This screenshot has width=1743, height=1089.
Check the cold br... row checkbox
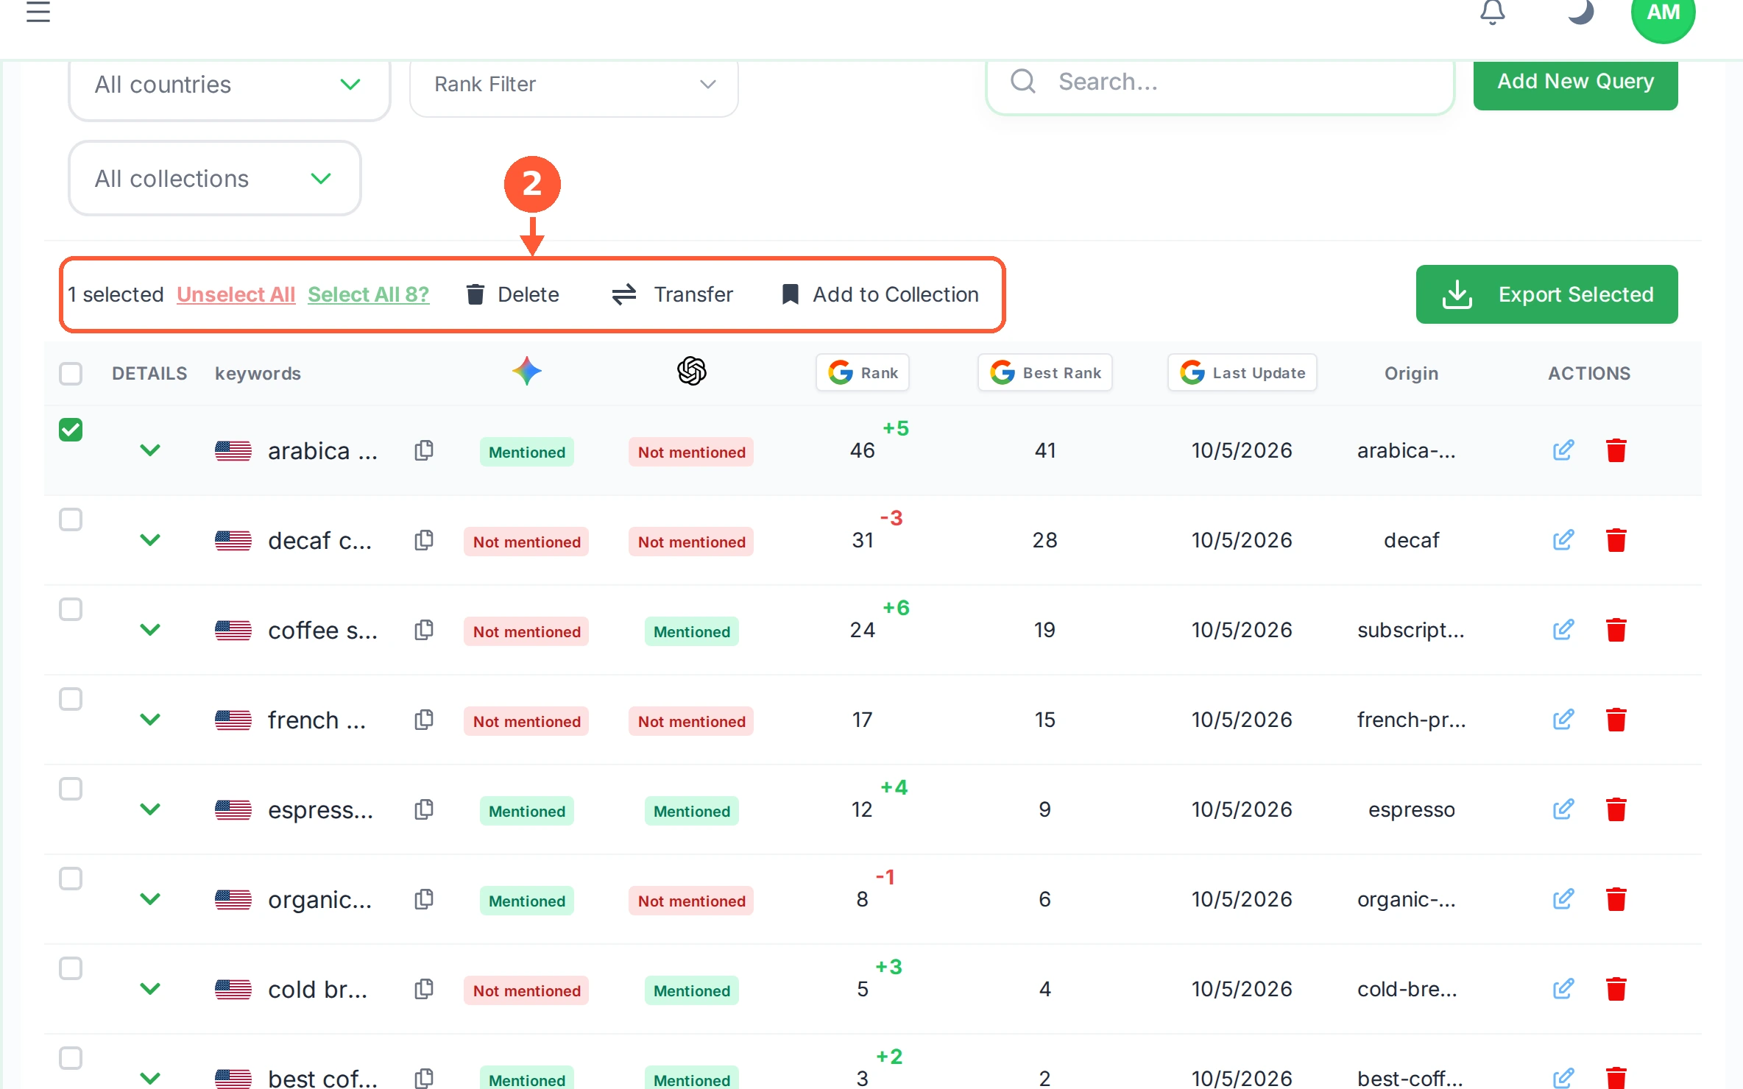pos(71,968)
